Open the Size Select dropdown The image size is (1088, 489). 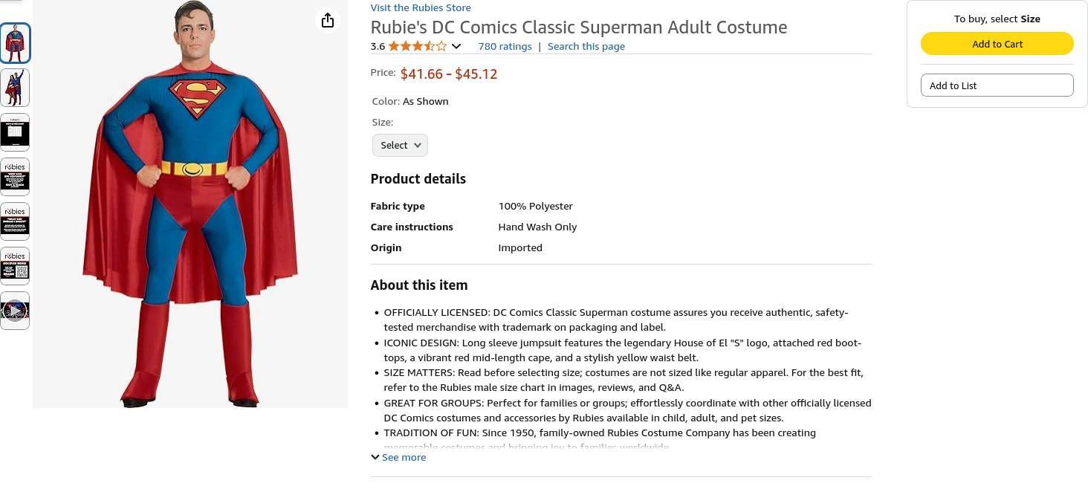click(400, 146)
